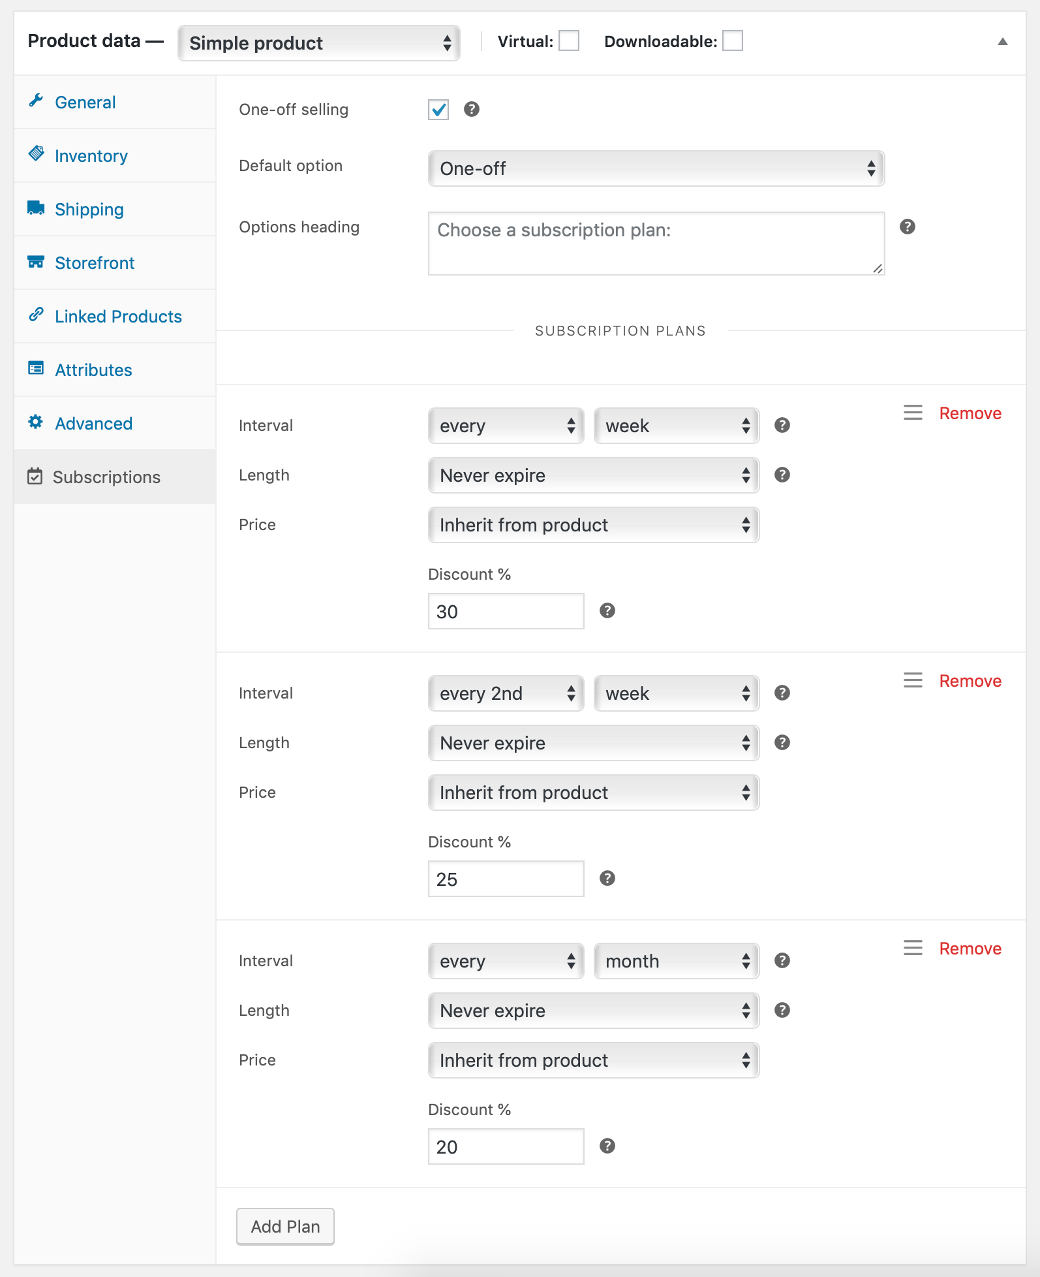Click the Options heading help icon
1040x1277 pixels.
(907, 227)
